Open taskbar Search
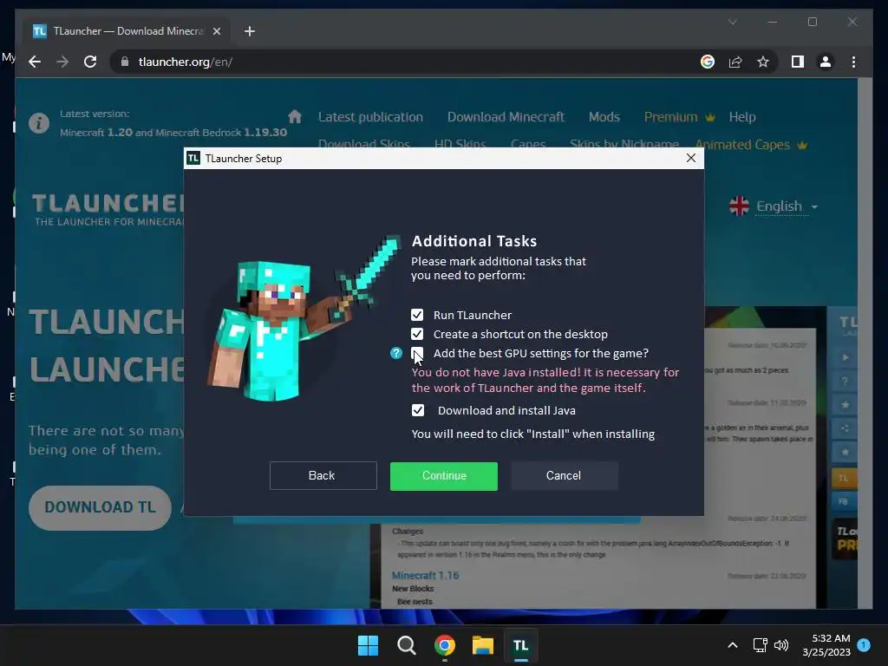888x666 pixels. pyautogui.click(x=406, y=645)
